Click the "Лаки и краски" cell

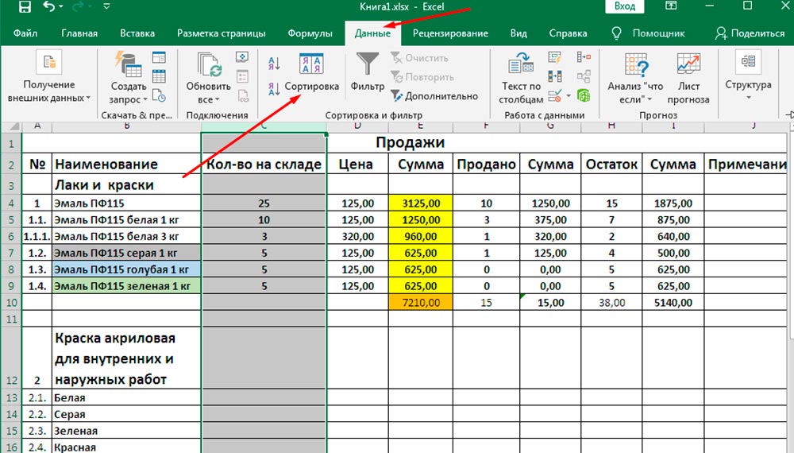point(126,185)
